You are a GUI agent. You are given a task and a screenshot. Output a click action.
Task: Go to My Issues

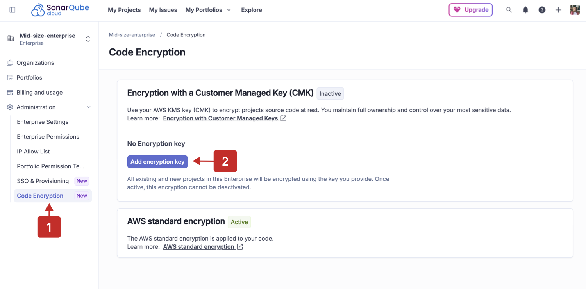(x=163, y=10)
